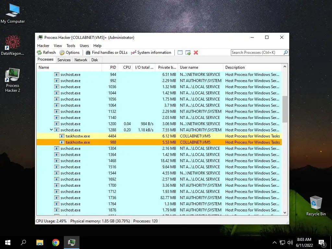Viewport: 332px width, 249px height.
Task: Open File Explorer from the taskbar
Action: pos(40,243)
